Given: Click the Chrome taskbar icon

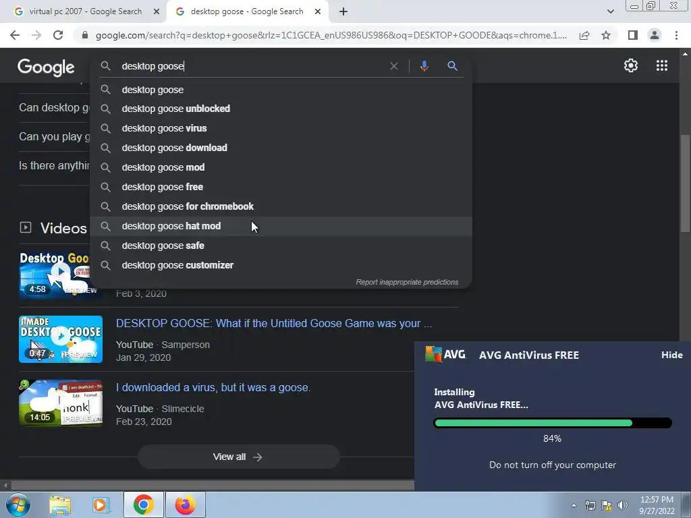Looking at the screenshot, I should click(143, 505).
